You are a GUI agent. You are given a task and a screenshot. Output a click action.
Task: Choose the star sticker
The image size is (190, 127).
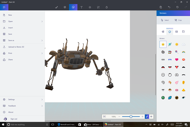point(163,44)
